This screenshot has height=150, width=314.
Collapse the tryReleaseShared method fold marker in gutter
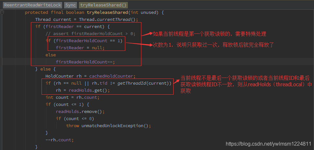coord(2,13)
